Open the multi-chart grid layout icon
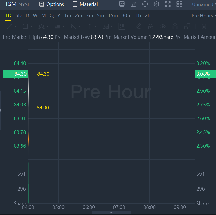216x215 pixels. click(179, 4)
